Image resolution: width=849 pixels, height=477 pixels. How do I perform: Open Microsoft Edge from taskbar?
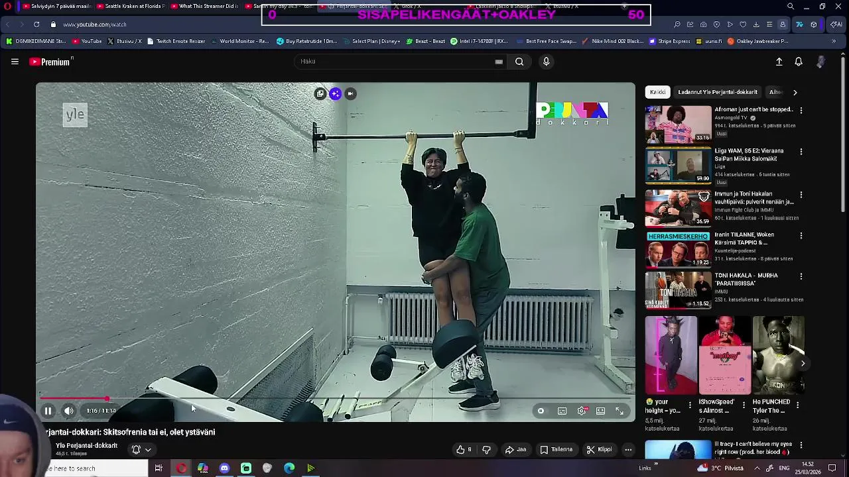point(289,468)
